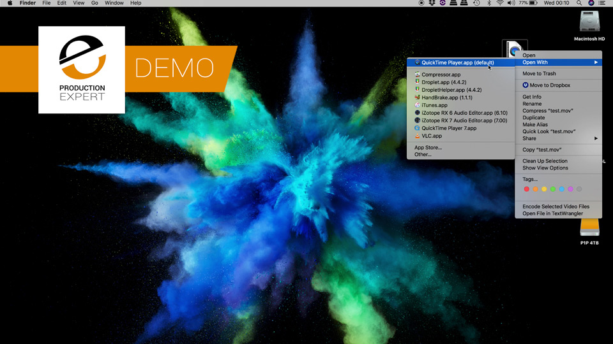The width and height of the screenshot is (613, 344).
Task: Open file with HandBrake.app (1.1.1)
Action: click(460, 97)
